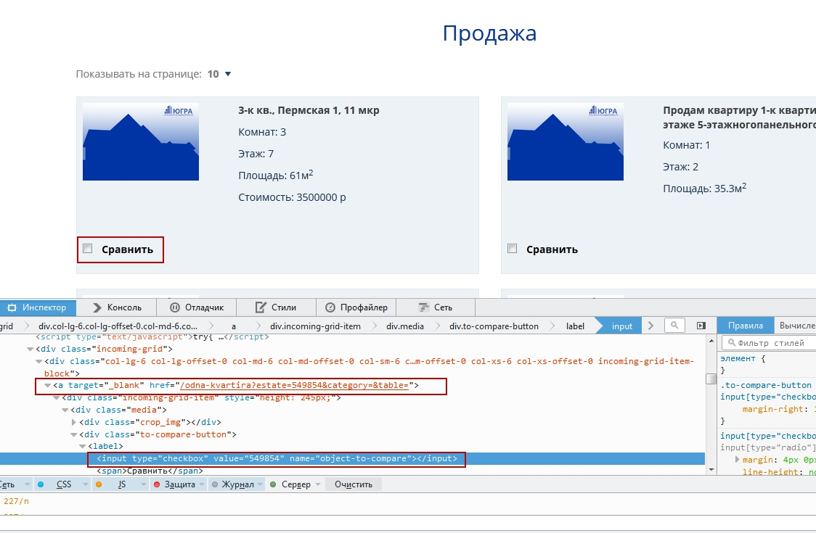Viewport: 816px width, 533px height.
Task: Open the Профайлер tab
Action: [356, 307]
